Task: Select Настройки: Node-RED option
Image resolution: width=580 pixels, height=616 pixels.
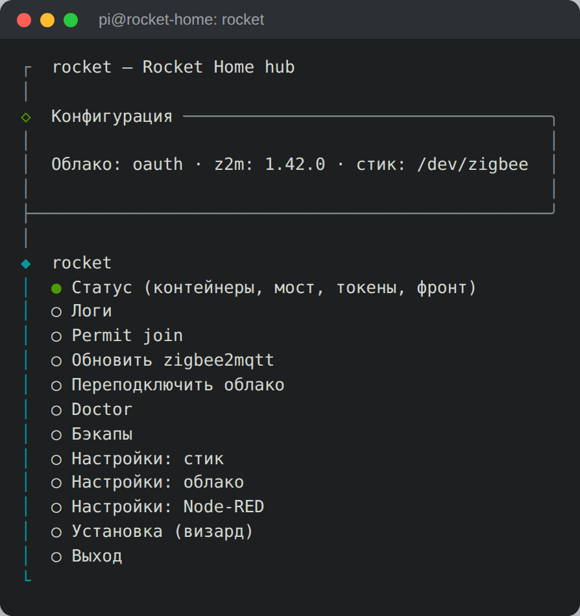Action: [158, 507]
